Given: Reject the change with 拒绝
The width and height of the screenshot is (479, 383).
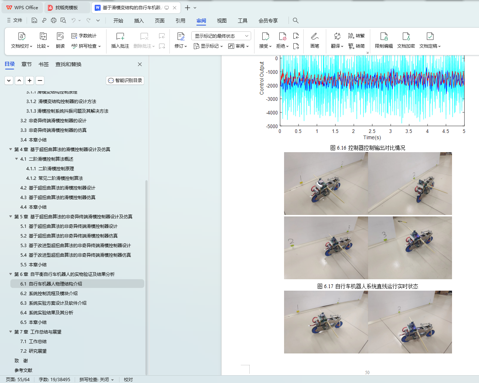Looking at the screenshot, I should pos(282,40).
